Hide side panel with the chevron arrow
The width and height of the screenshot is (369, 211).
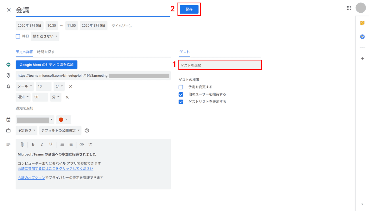(362, 204)
